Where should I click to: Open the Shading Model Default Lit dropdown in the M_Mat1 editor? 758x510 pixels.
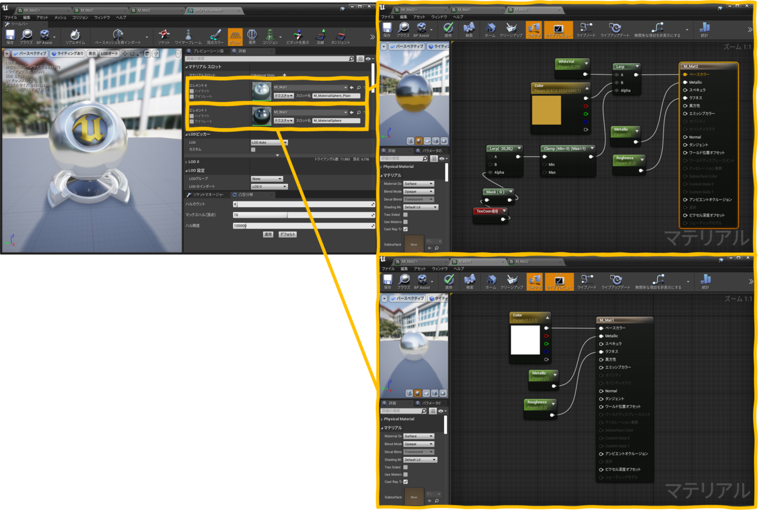421,460
